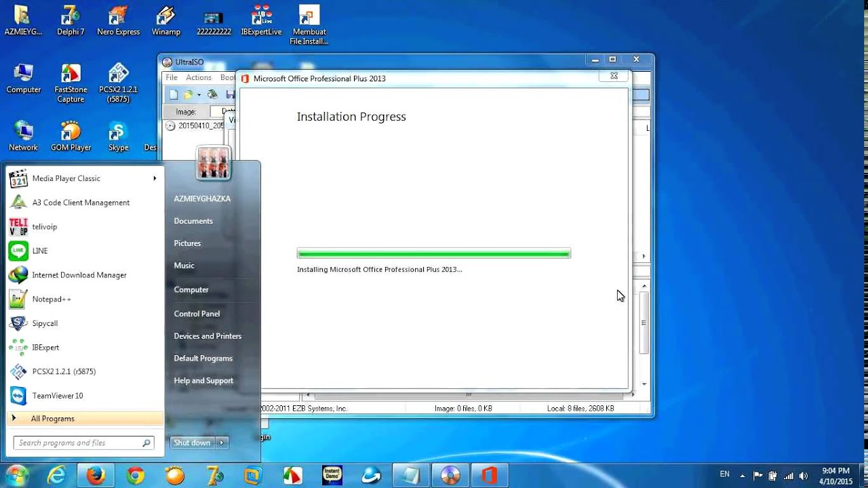
Task: Switch to Office installer taskbar button
Action: (490, 476)
